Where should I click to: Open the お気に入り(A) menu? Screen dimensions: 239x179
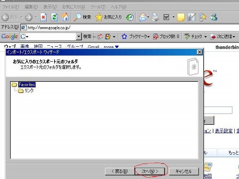point(74,7)
